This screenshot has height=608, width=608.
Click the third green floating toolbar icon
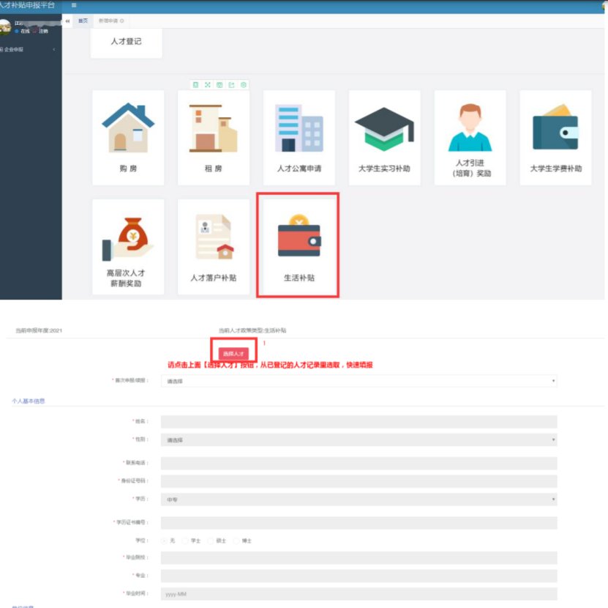coord(219,85)
